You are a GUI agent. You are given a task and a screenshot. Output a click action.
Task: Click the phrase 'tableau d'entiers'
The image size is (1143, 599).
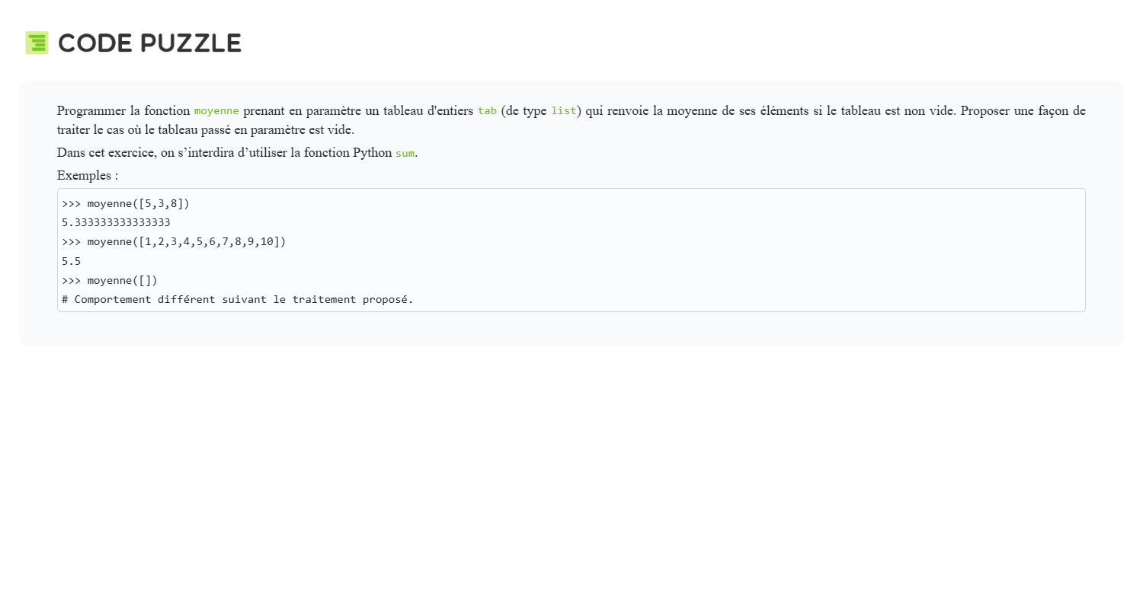(428, 111)
